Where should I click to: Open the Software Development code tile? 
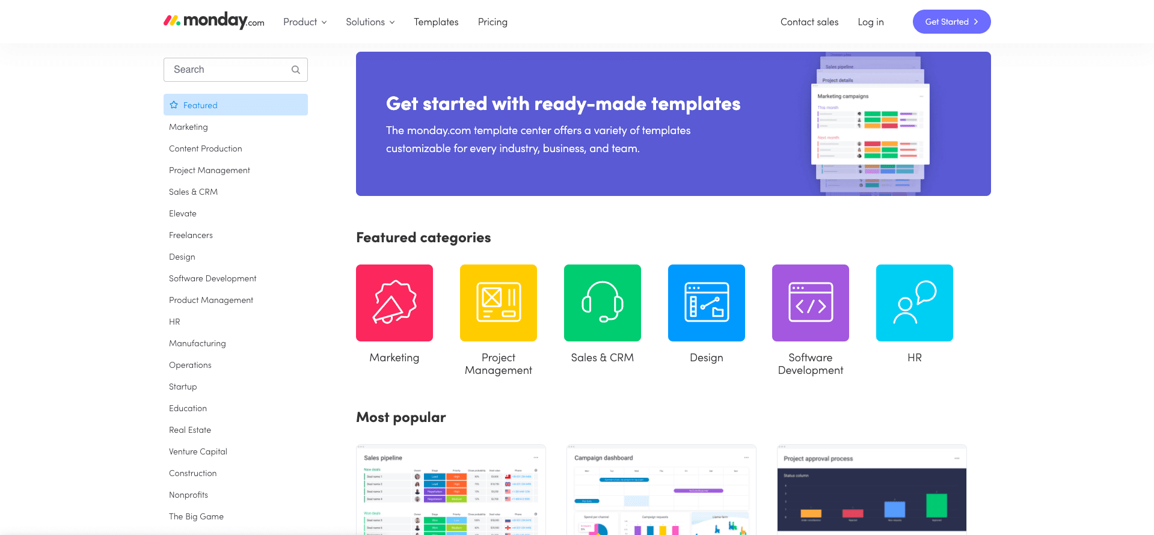tap(811, 303)
